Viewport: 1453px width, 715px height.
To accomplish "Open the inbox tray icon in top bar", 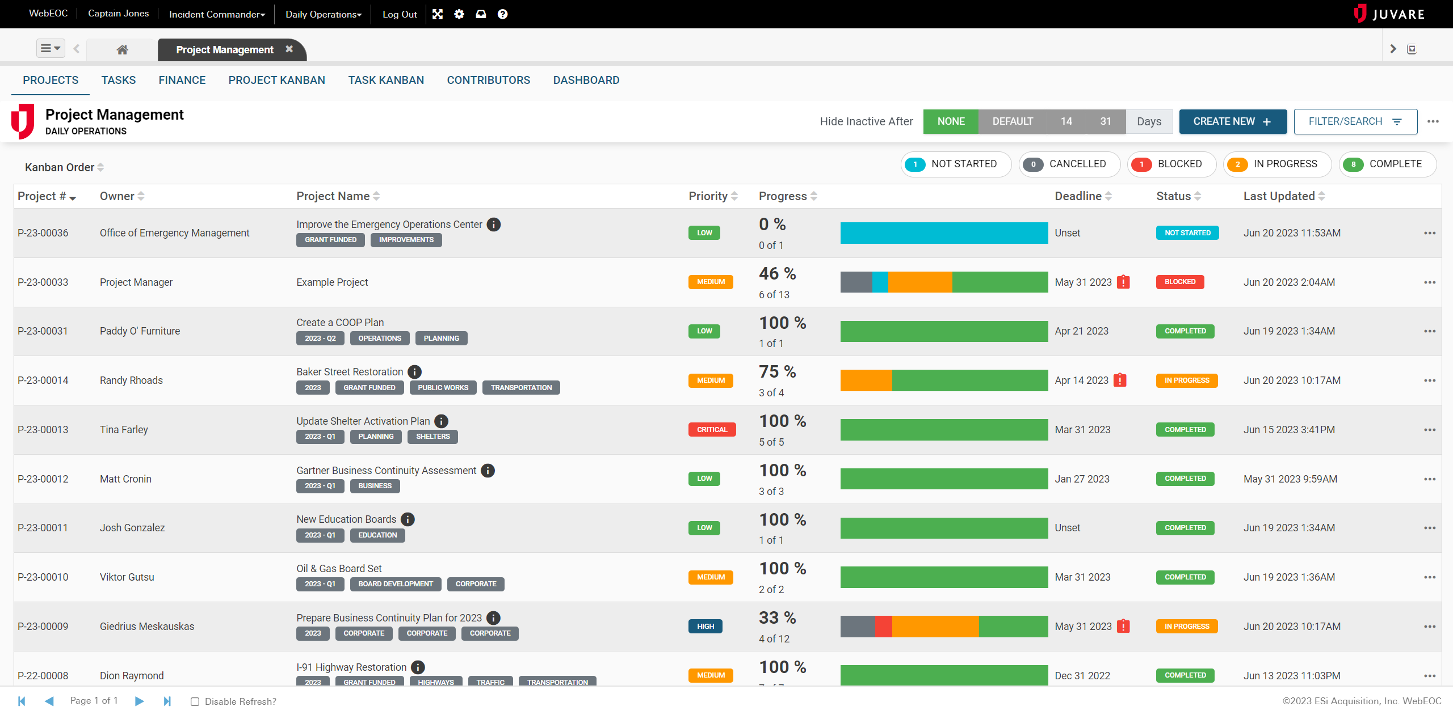I will point(481,14).
